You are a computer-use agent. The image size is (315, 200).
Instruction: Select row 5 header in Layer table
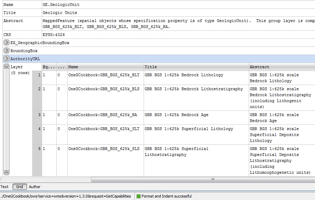click(37, 160)
